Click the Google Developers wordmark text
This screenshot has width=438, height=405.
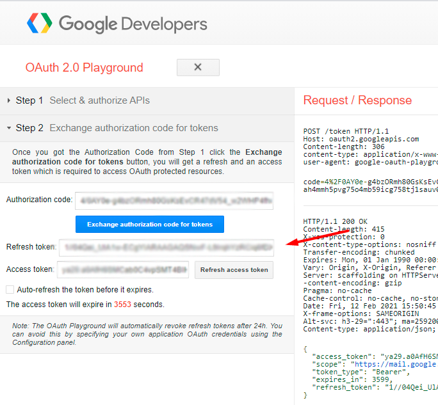[133, 24]
